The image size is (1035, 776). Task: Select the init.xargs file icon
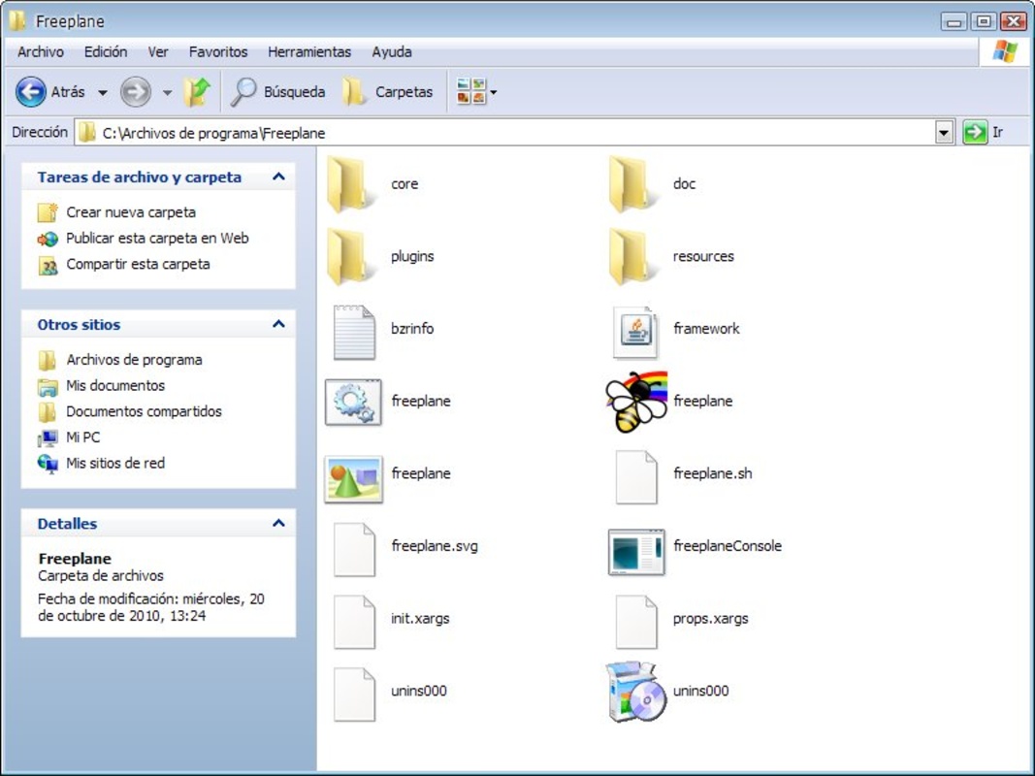[354, 622]
